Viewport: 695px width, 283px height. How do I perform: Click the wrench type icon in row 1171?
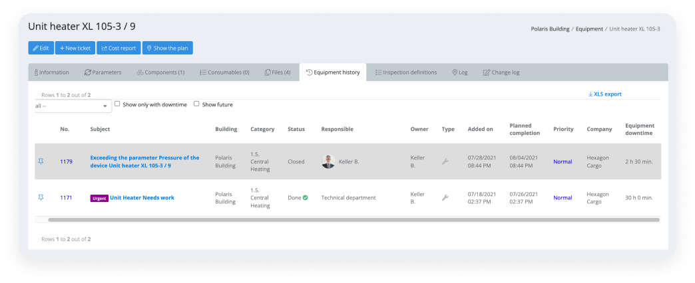[x=445, y=197]
